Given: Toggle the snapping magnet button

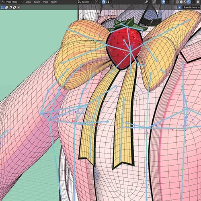Looking at the screenshot, I should [104, 2].
